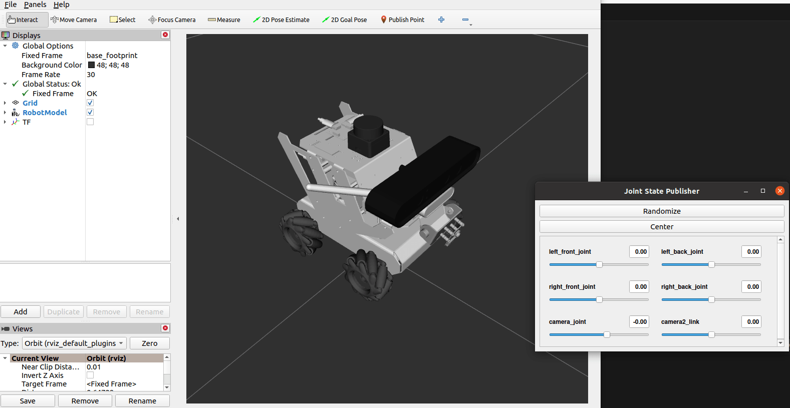Click the left_front_joint slider handle

pyautogui.click(x=599, y=264)
